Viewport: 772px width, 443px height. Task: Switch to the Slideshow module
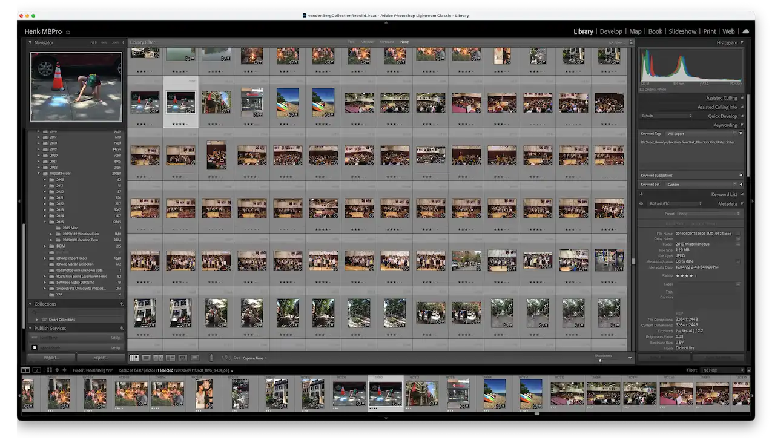(682, 31)
